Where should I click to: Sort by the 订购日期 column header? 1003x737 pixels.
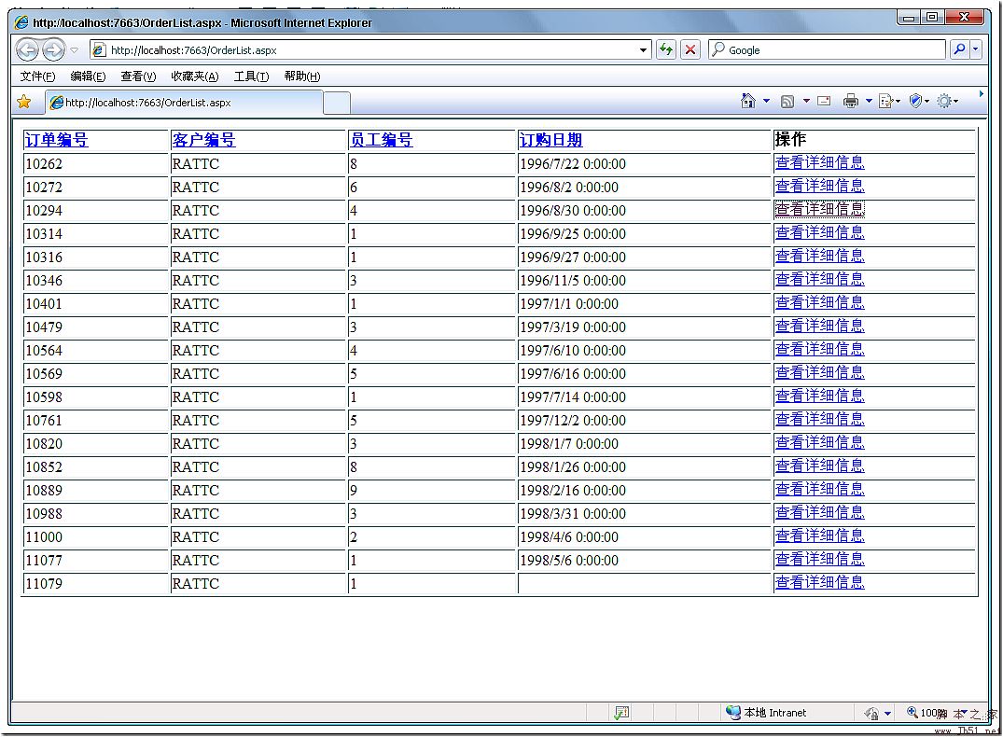click(x=550, y=140)
